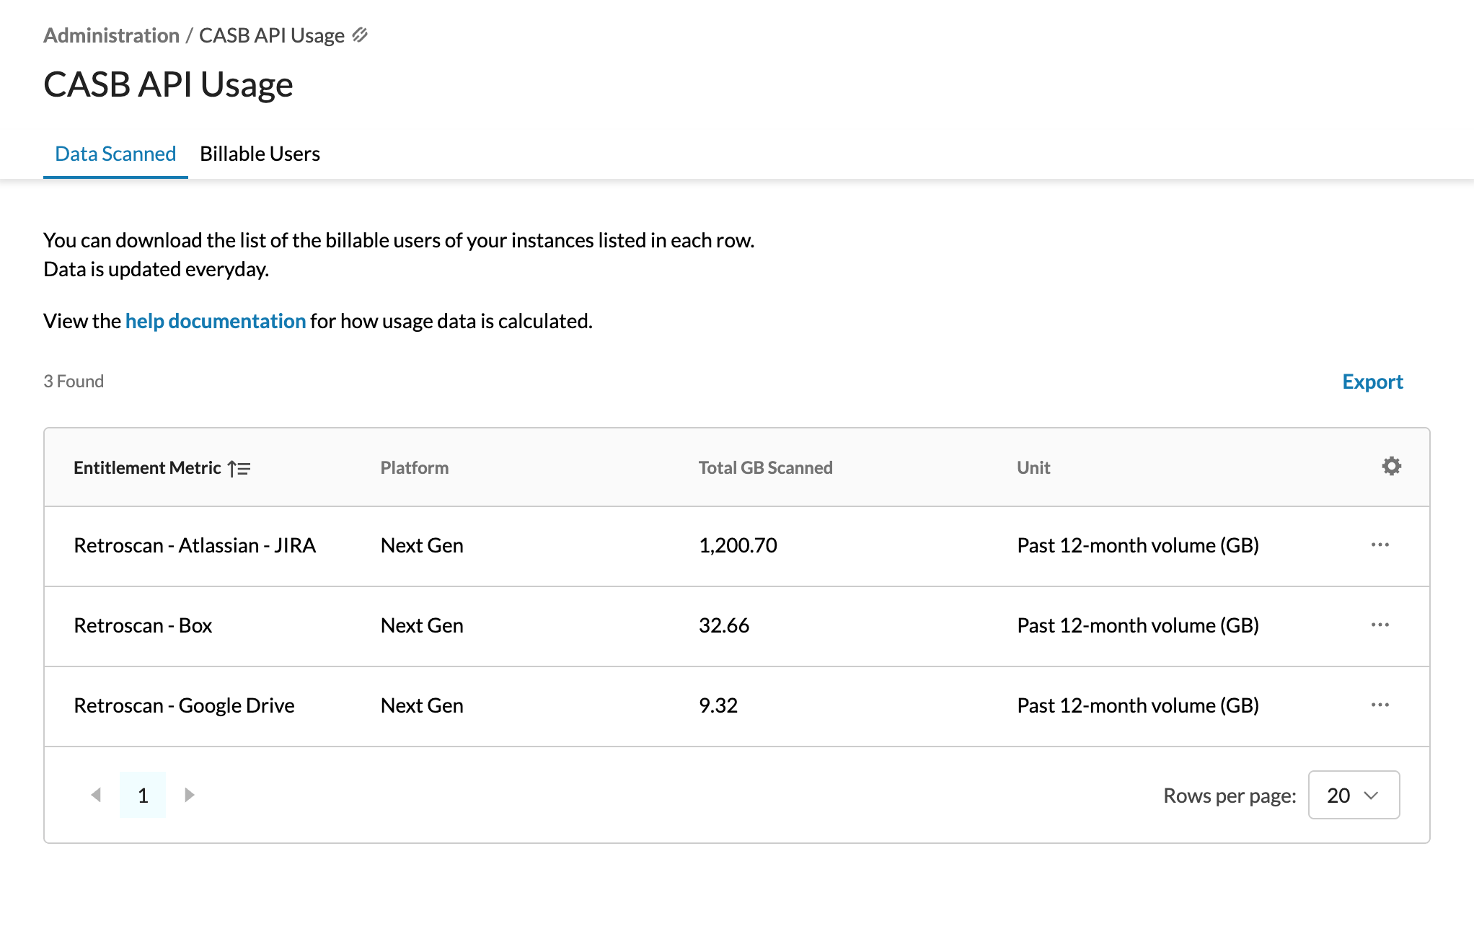This screenshot has height=929, width=1474.
Task: Click the CASB API Usage breadcrumb
Action: 272,35
